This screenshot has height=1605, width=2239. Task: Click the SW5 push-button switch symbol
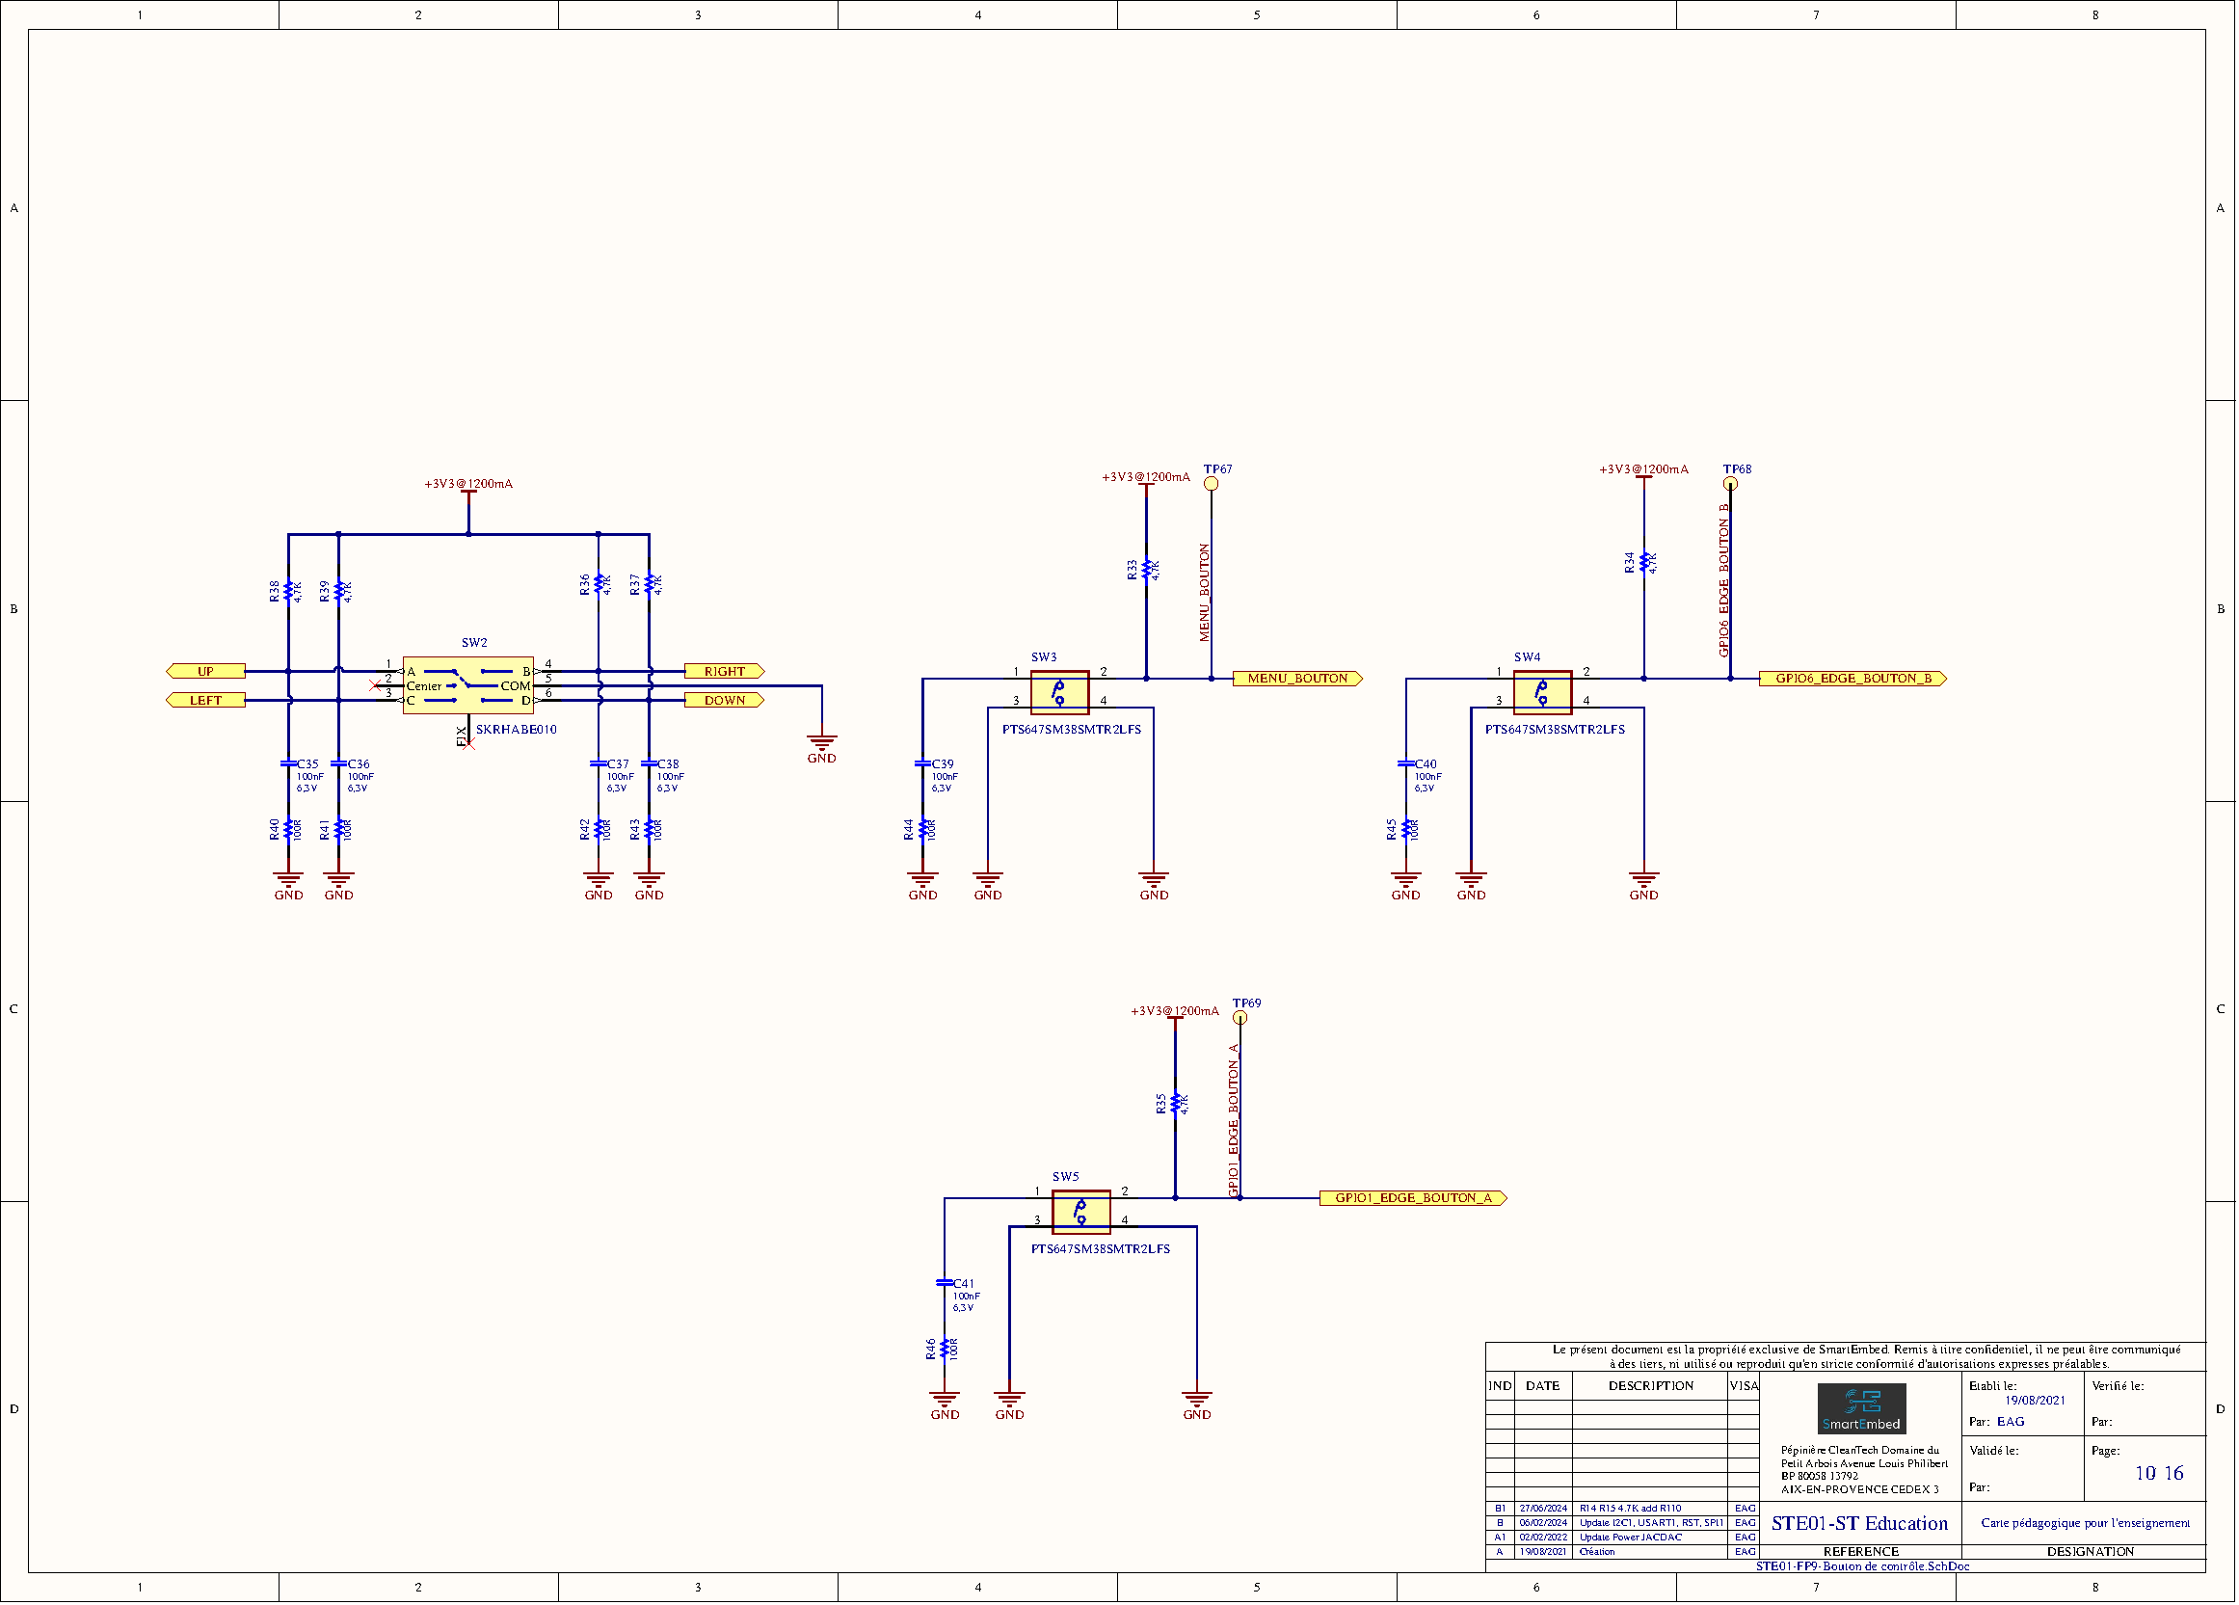1081,1211
